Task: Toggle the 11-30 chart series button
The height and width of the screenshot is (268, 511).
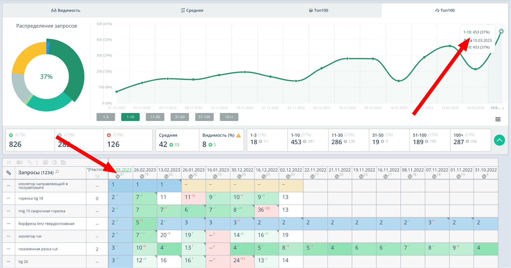Action: pos(155,117)
